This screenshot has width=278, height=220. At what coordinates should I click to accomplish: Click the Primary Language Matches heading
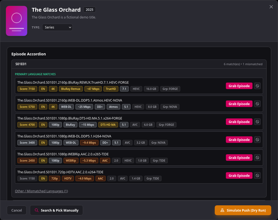pyautogui.click(x=35, y=74)
